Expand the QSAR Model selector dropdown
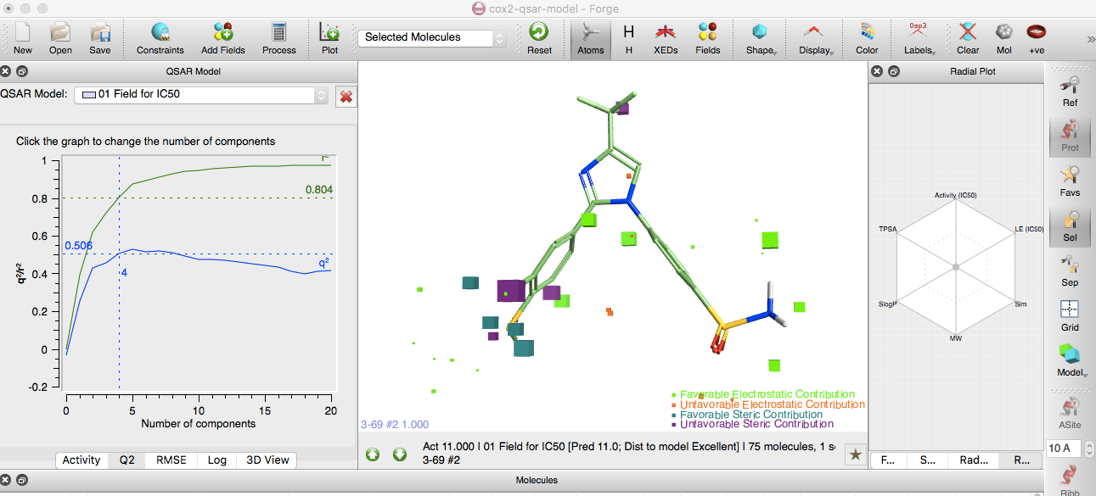1096x496 pixels. 201,95
